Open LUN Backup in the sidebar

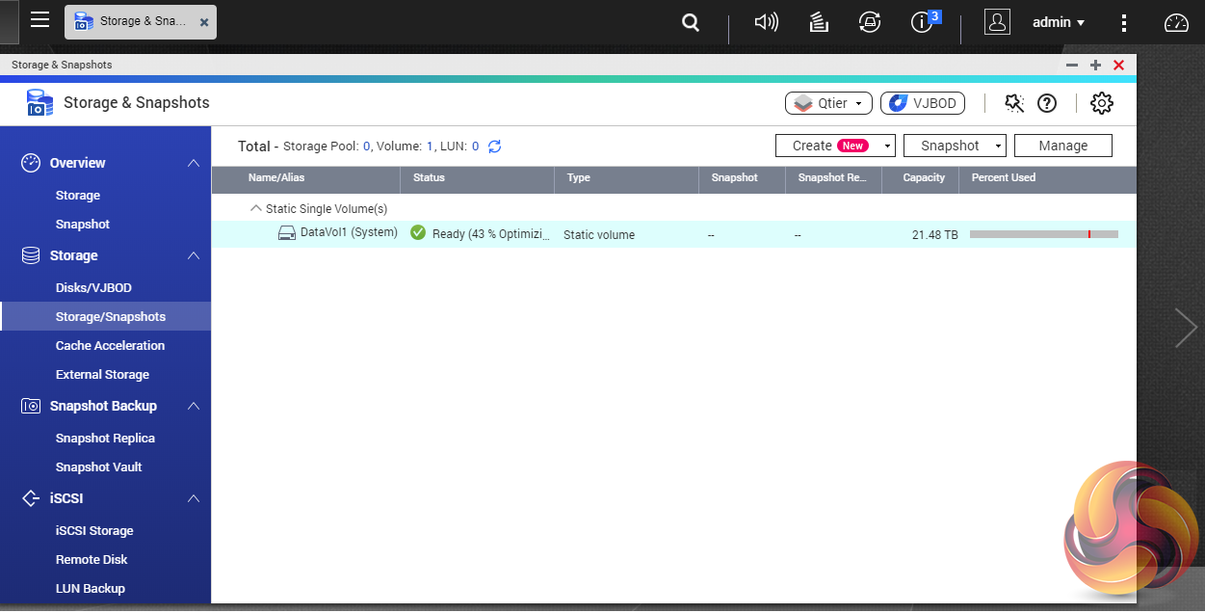[x=91, y=589]
